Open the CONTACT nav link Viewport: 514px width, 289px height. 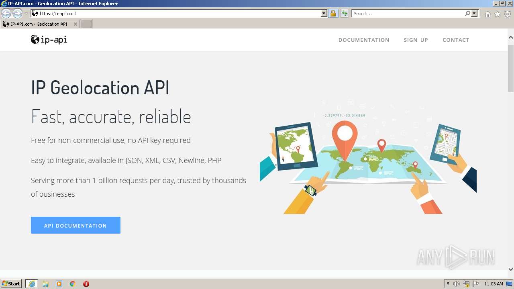(x=456, y=40)
